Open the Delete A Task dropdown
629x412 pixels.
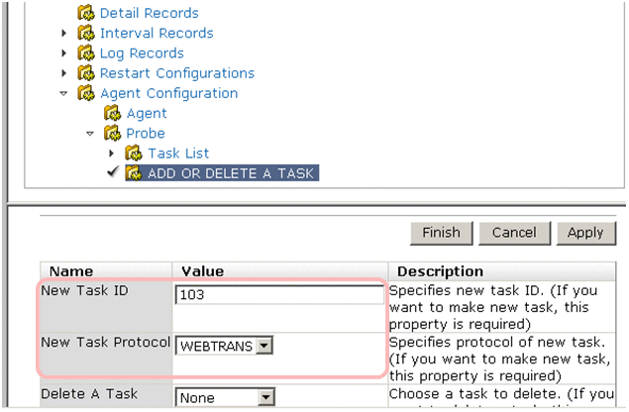[x=264, y=397]
